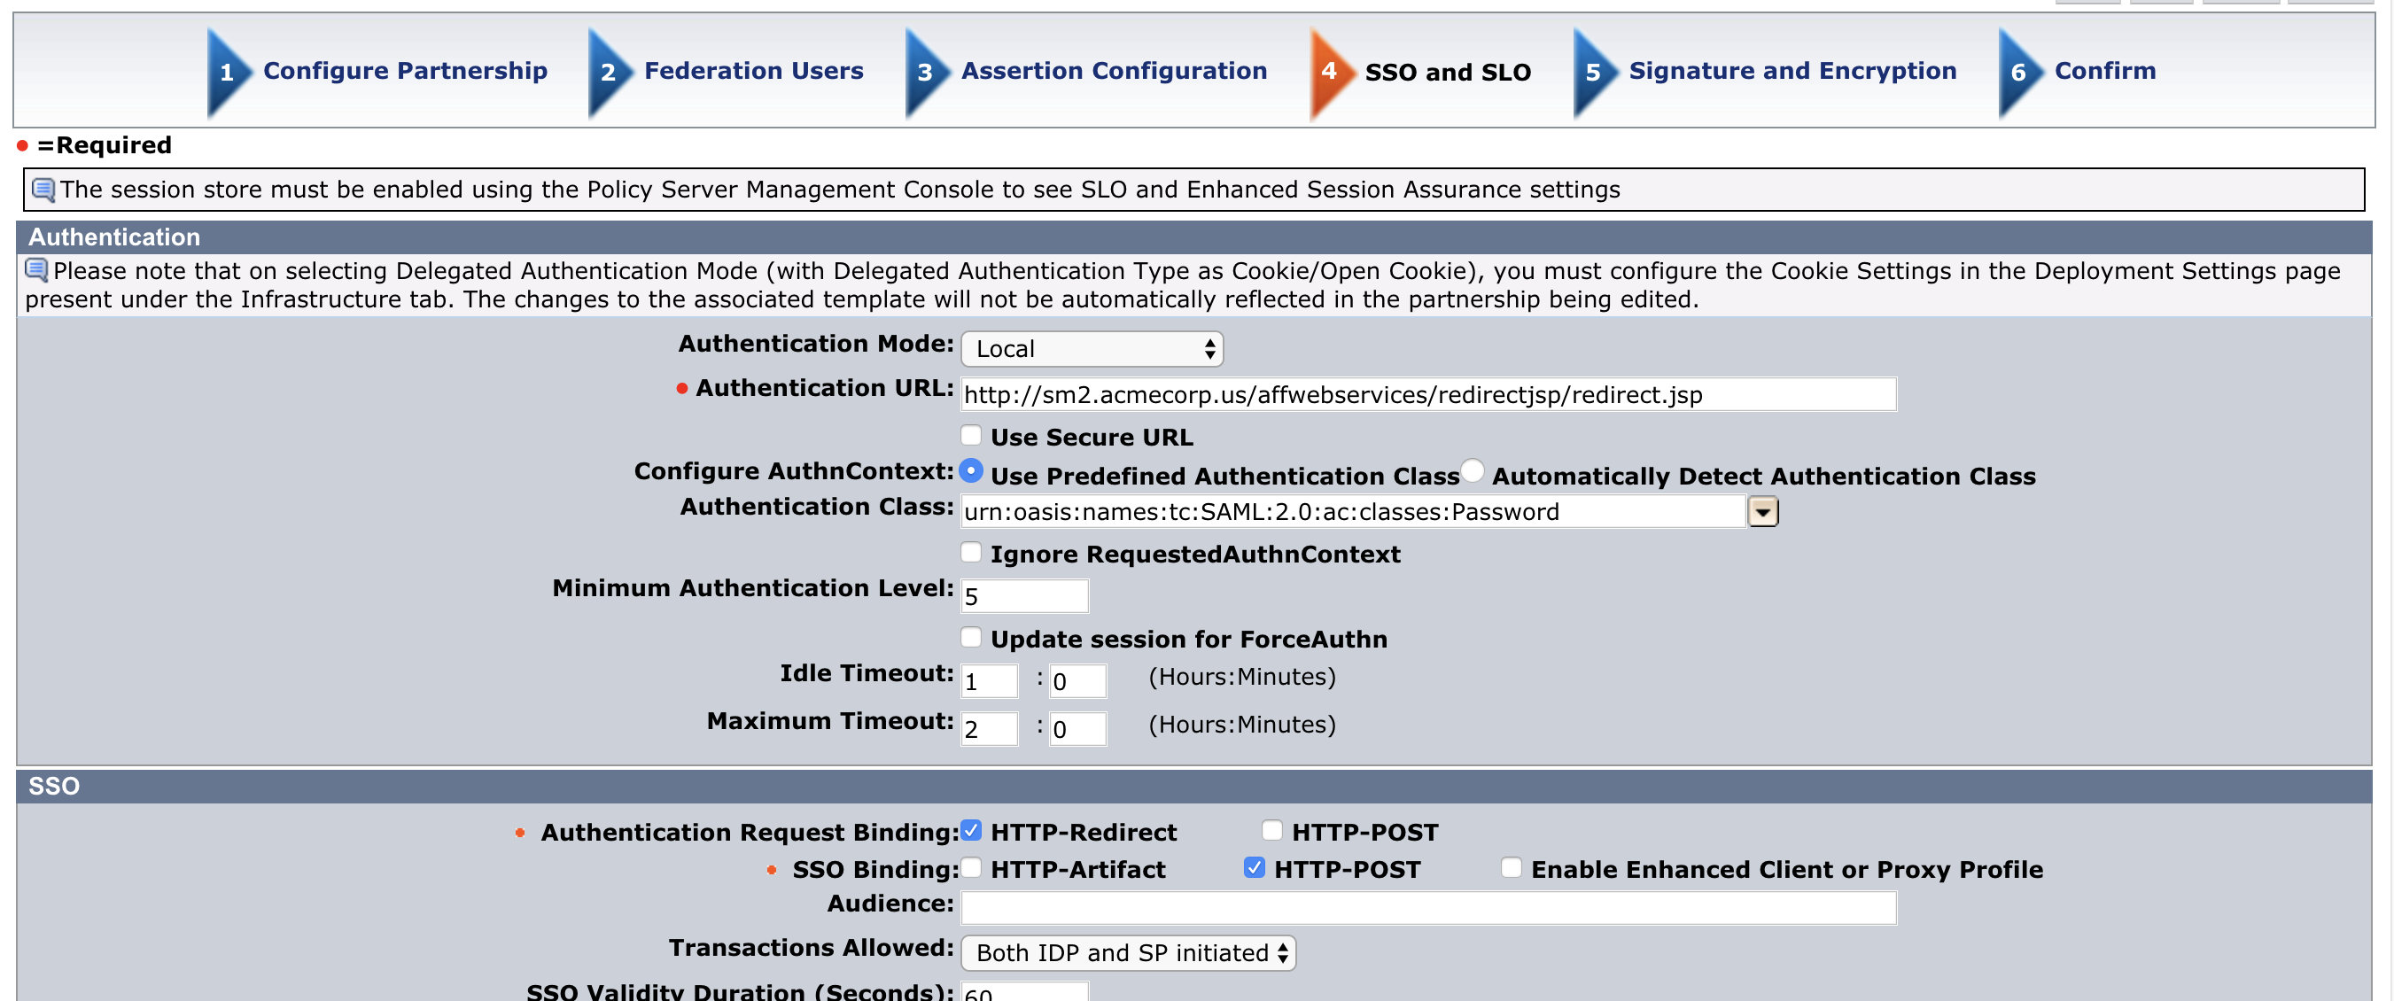Open the Authentication Mode dropdown
This screenshot has width=2394, height=1001.
coord(1091,348)
